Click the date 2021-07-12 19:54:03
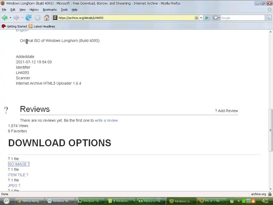 [x=34, y=62]
